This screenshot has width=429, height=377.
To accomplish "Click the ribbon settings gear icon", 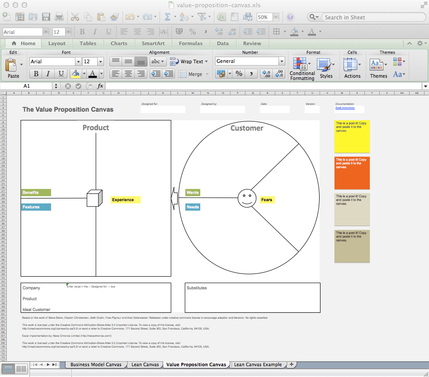I will [420, 43].
